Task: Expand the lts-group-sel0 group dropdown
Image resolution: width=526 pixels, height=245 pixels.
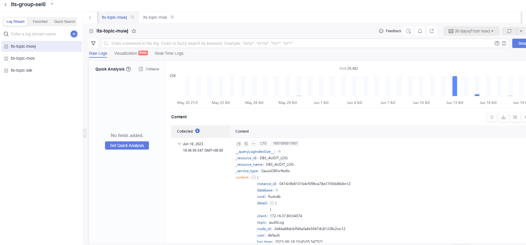Action: coord(52,4)
